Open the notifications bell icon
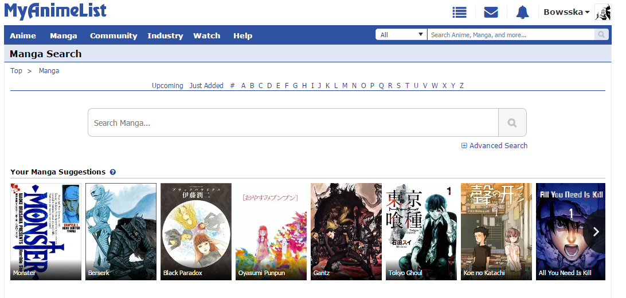Image resolution: width=626 pixels, height=298 pixels. [522, 13]
